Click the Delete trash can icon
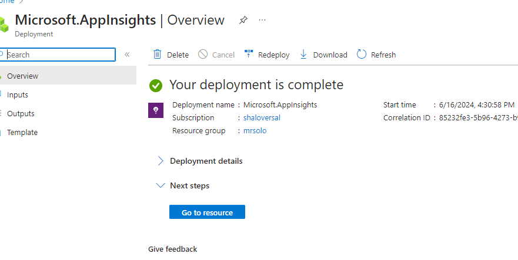 pos(158,55)
